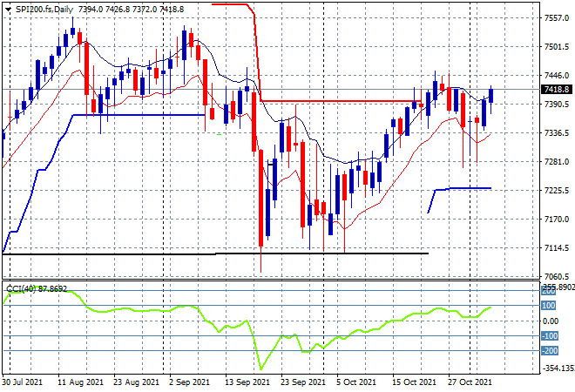Click the 7557.0 price axis label

pos(557,17)
